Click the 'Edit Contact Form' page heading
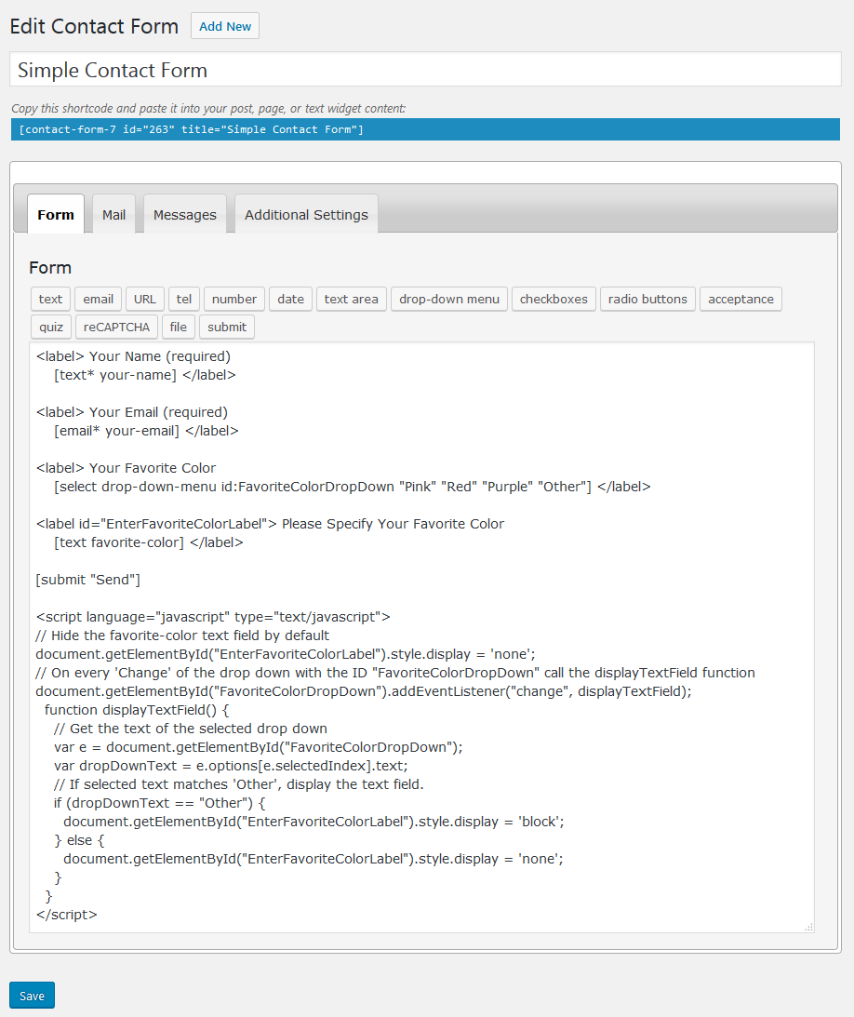Viewport: 854px width, 1017px height. point(94,27)
